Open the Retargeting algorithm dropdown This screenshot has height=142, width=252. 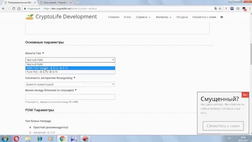pos(70,84)
